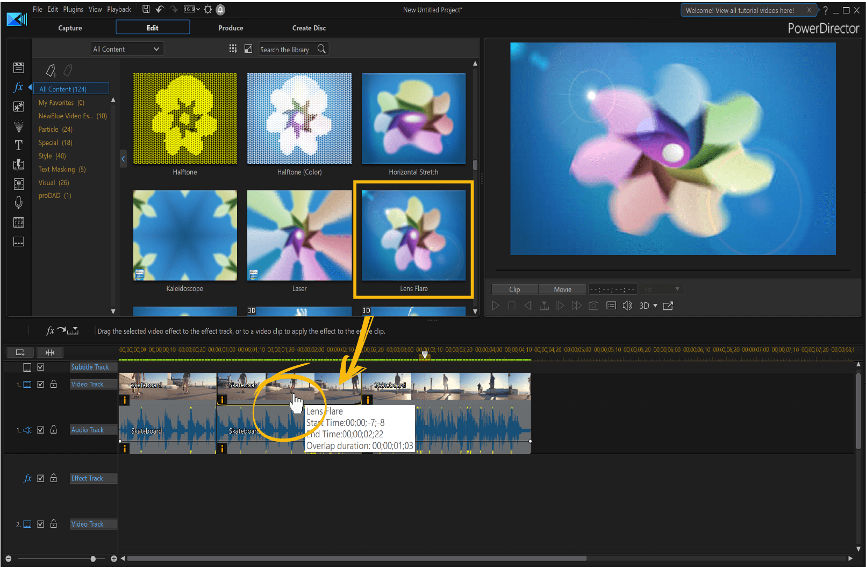866x567 pixels.
Task: Toggle the Effect Track enable checkbox
Action: click(40, 478)
